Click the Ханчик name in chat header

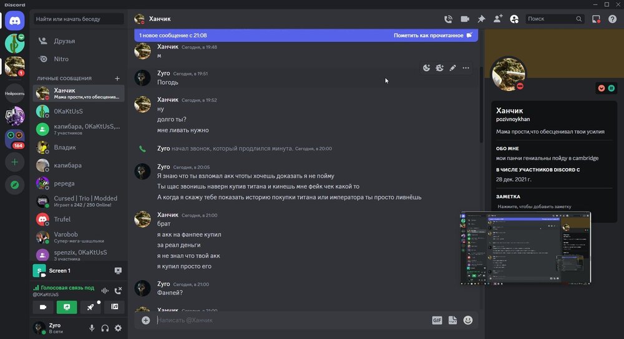(160, 19)
